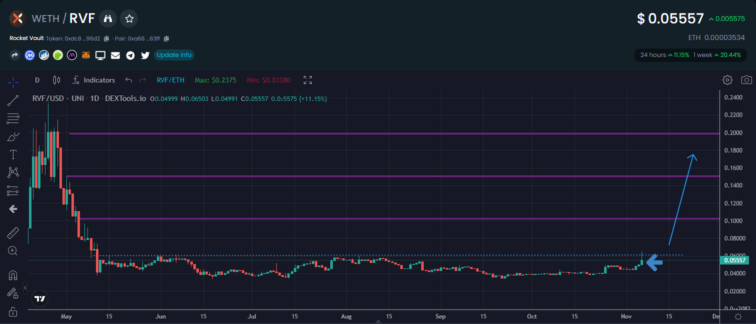
Task: Click the $ 0.05557 price header
Action: pyautogui.click(x=670, y=19)
